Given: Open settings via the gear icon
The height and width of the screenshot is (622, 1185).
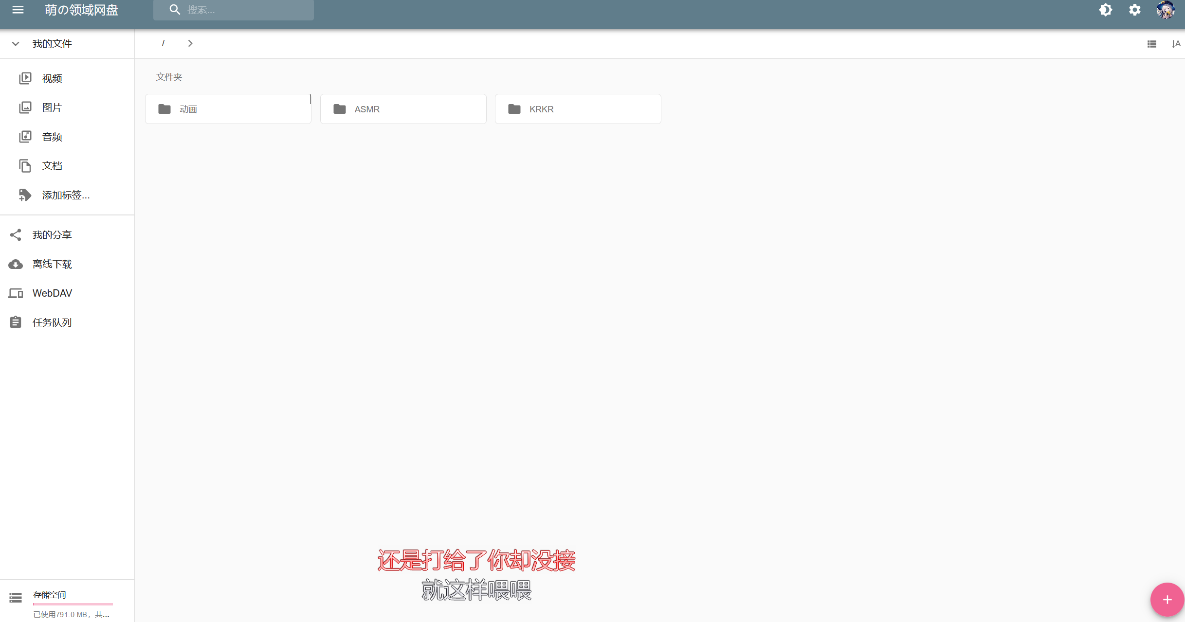Looking at the screenshot, I should [x=1134, y=10].
